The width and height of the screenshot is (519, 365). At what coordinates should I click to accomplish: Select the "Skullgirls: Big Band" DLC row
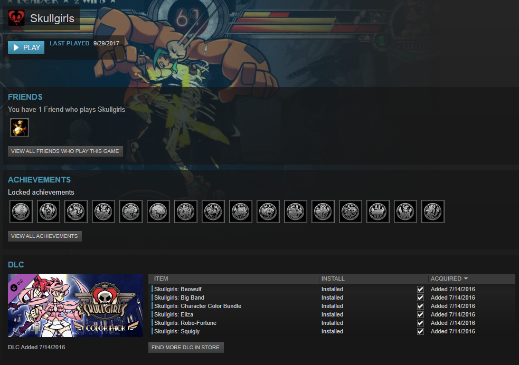coord(332,298)
